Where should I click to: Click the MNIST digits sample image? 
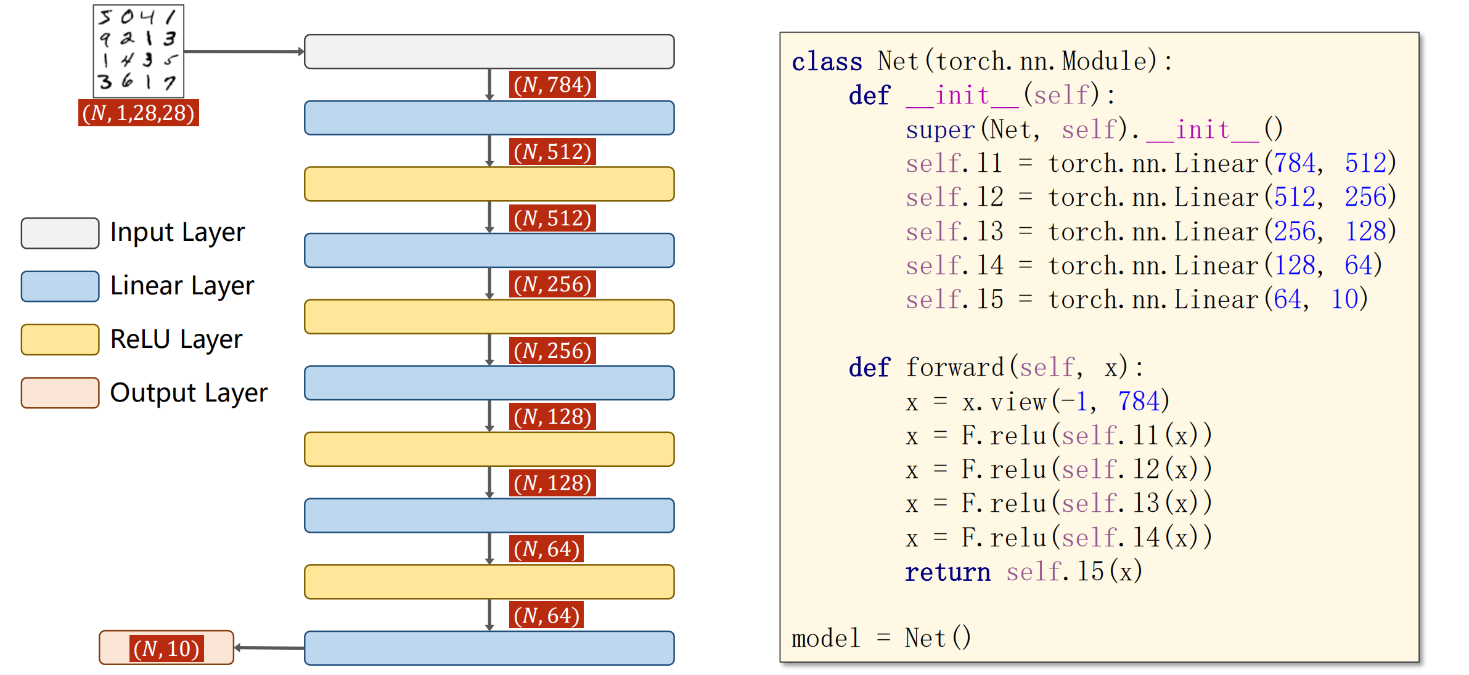click(x=138, y=51)
